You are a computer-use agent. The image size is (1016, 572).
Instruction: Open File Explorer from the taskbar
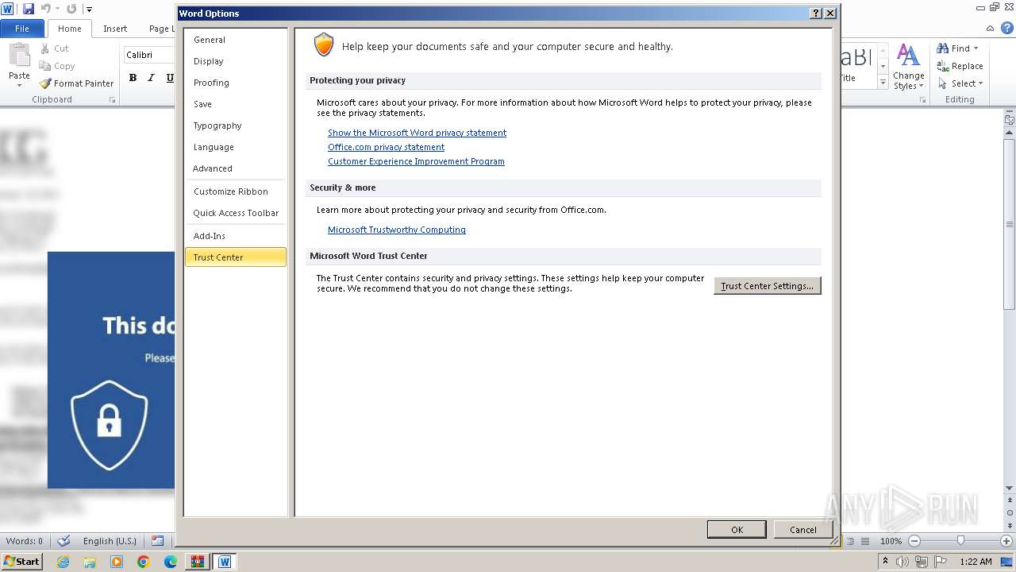coord(90,562)
